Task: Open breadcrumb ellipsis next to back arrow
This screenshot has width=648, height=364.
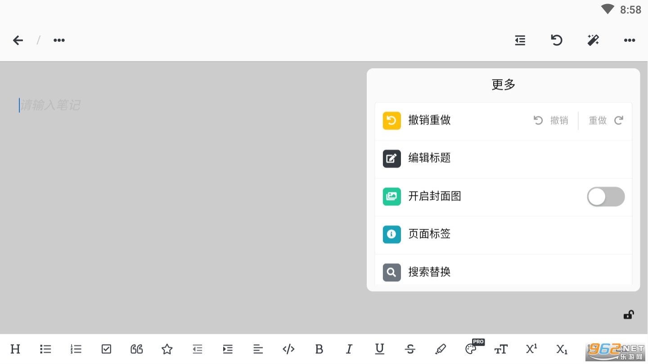Action: pyautogui.click(x=59, y=40)
